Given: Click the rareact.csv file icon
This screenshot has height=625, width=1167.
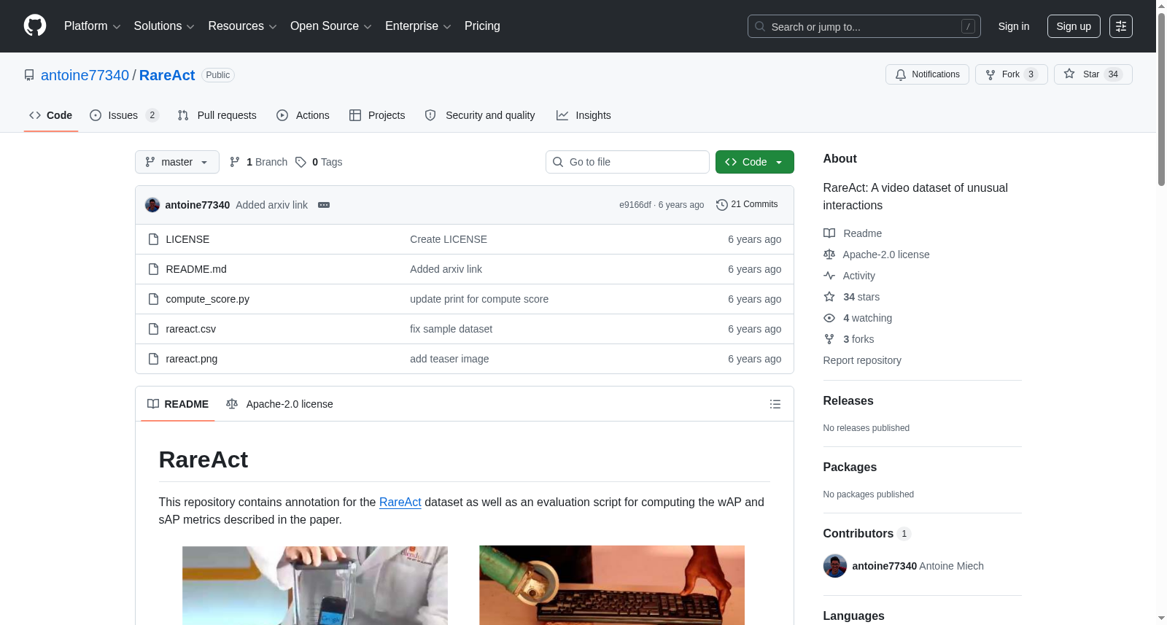Looking at the screenshot, I should [x=153, y=329].
